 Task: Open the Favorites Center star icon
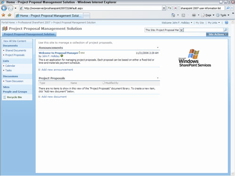click(x=3, y=15)
